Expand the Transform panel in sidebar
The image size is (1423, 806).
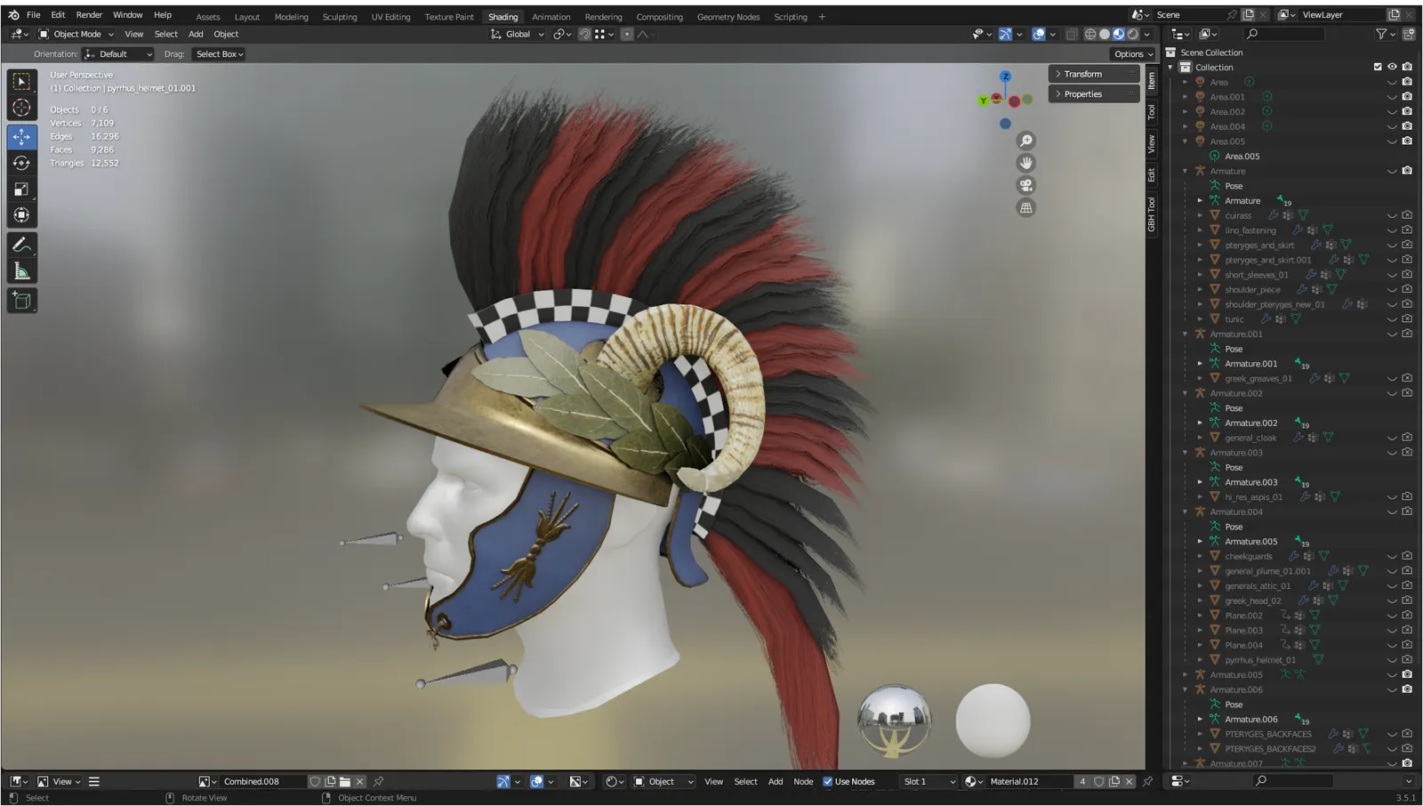(x=1094, y=74)
